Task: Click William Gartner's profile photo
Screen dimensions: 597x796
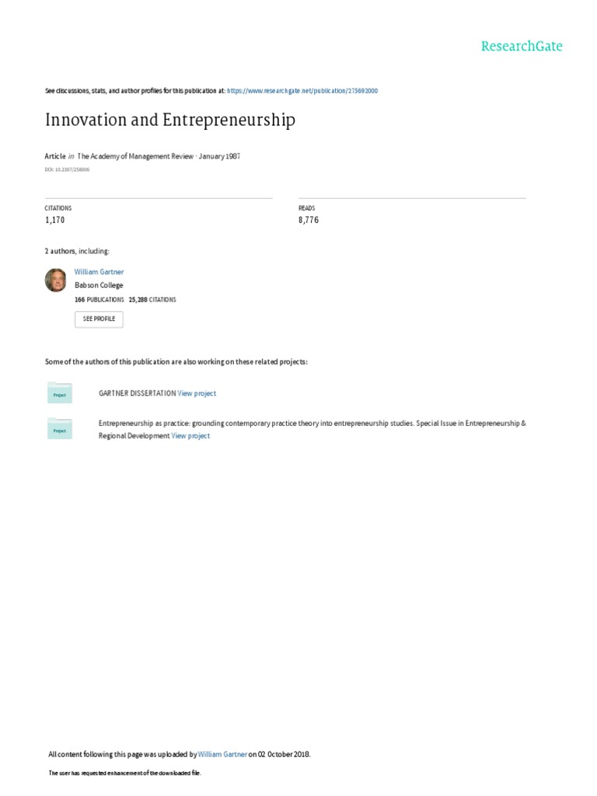Action: pyautogui.click(x=56, y=280)
